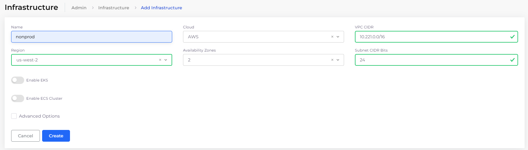The image size is (528, 150).
Task: Open the Cloud dropdown arrow
Action: [338, 37]
